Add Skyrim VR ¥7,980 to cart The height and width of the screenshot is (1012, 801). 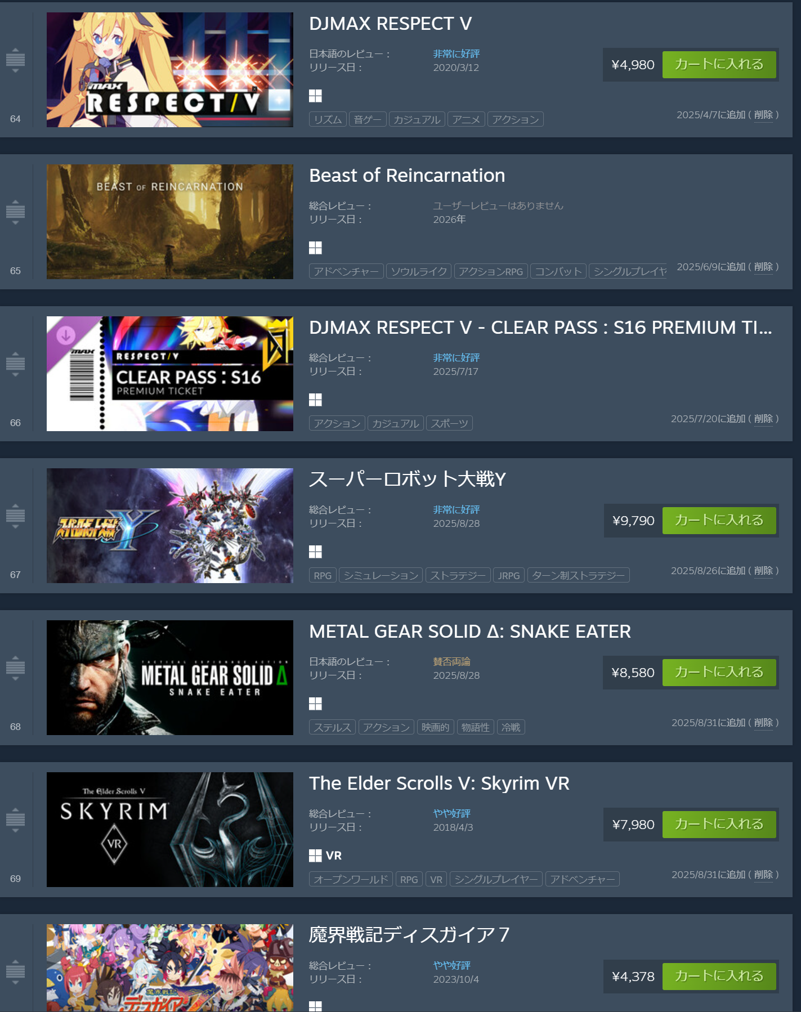[x=719, y=825]
